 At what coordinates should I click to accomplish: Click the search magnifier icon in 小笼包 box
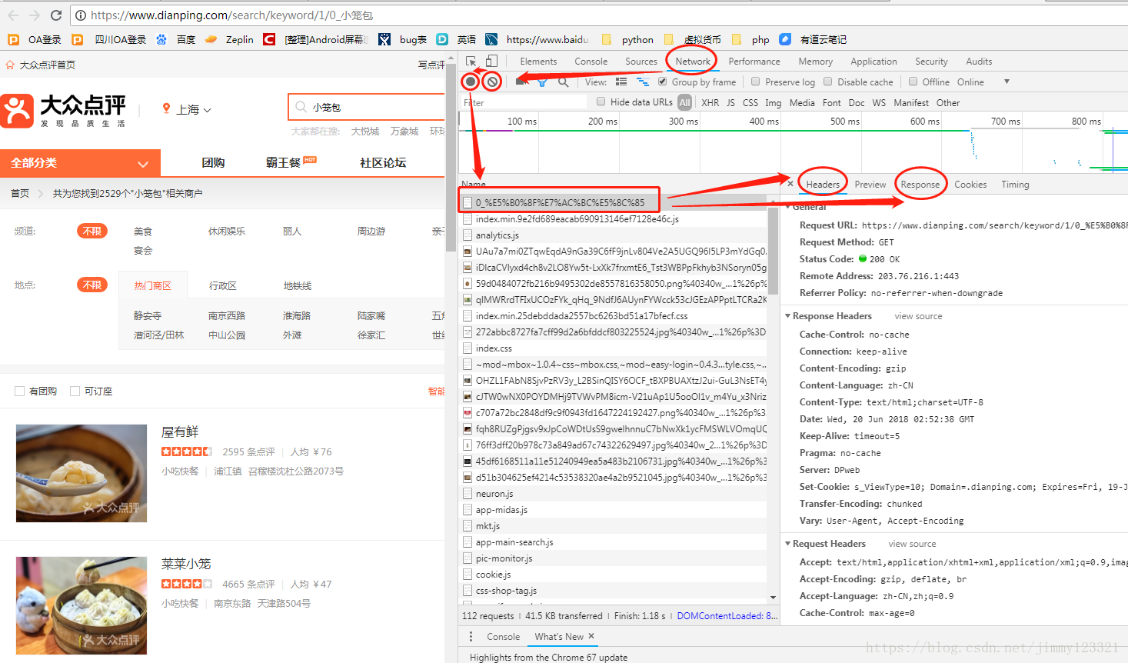[x=301, y=107]
